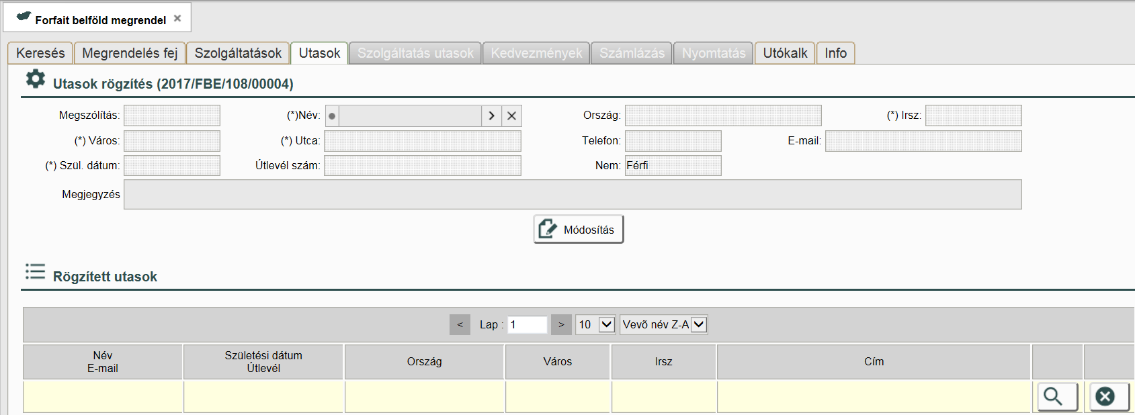Go to next page with > button
Image resolution: width=1135 pixels, height=415 pixels.
(x=561, y=325)
